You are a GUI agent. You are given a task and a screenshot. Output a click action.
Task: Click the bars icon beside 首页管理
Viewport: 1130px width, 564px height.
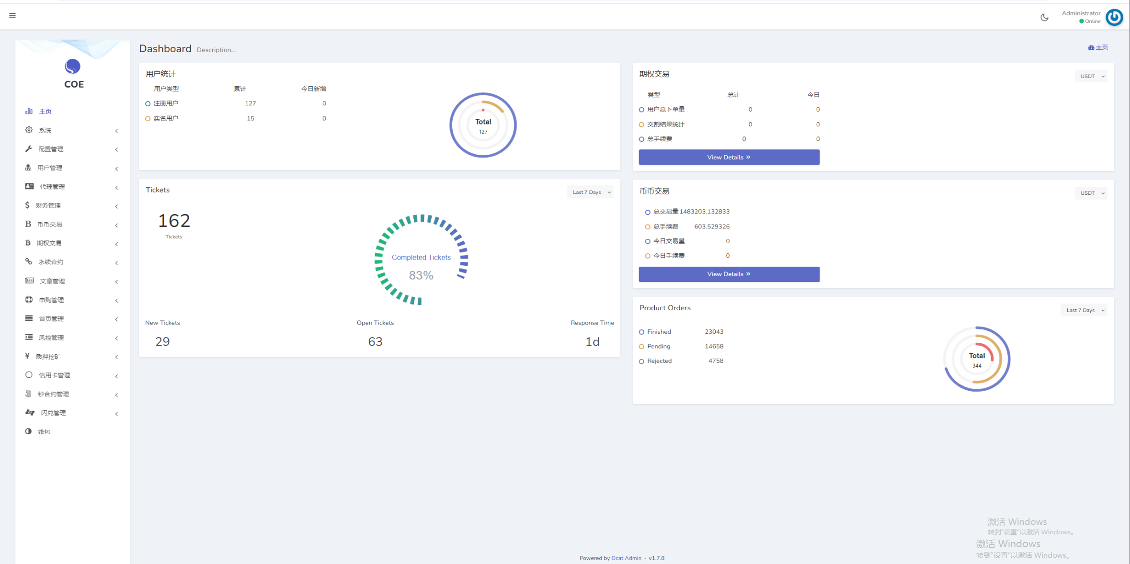[x=29, y=318]
